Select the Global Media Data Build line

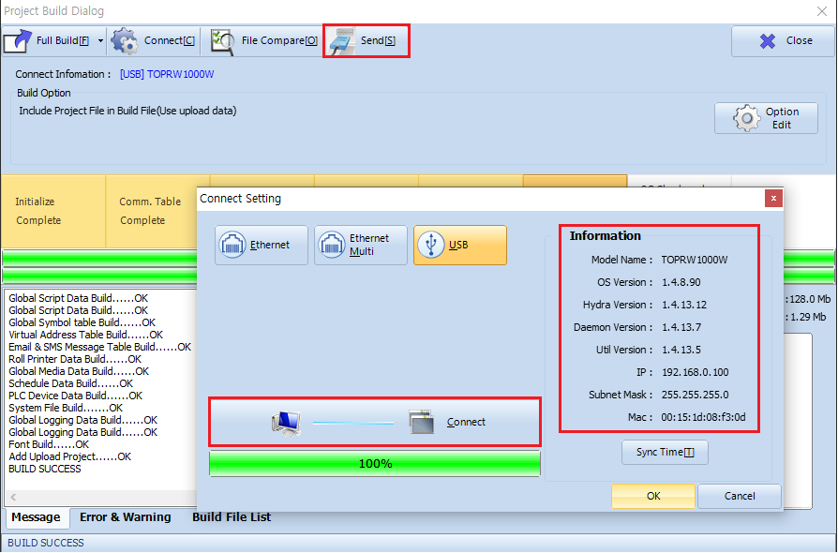pyautogui.click(x=79, y=371)
